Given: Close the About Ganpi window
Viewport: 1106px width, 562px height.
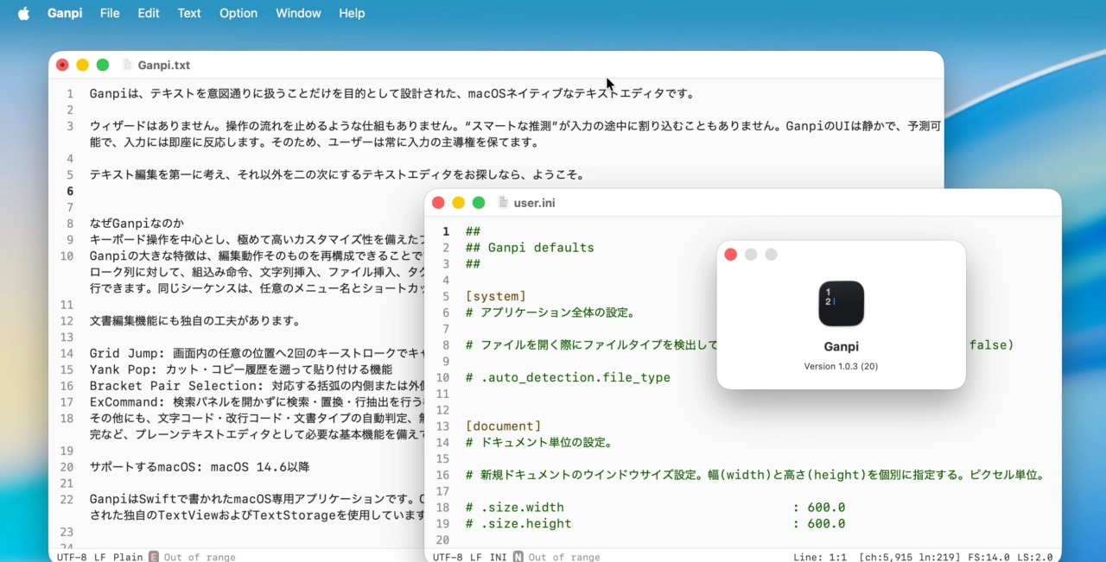Looking at the screenshot, I should click(x=730, y=255).
